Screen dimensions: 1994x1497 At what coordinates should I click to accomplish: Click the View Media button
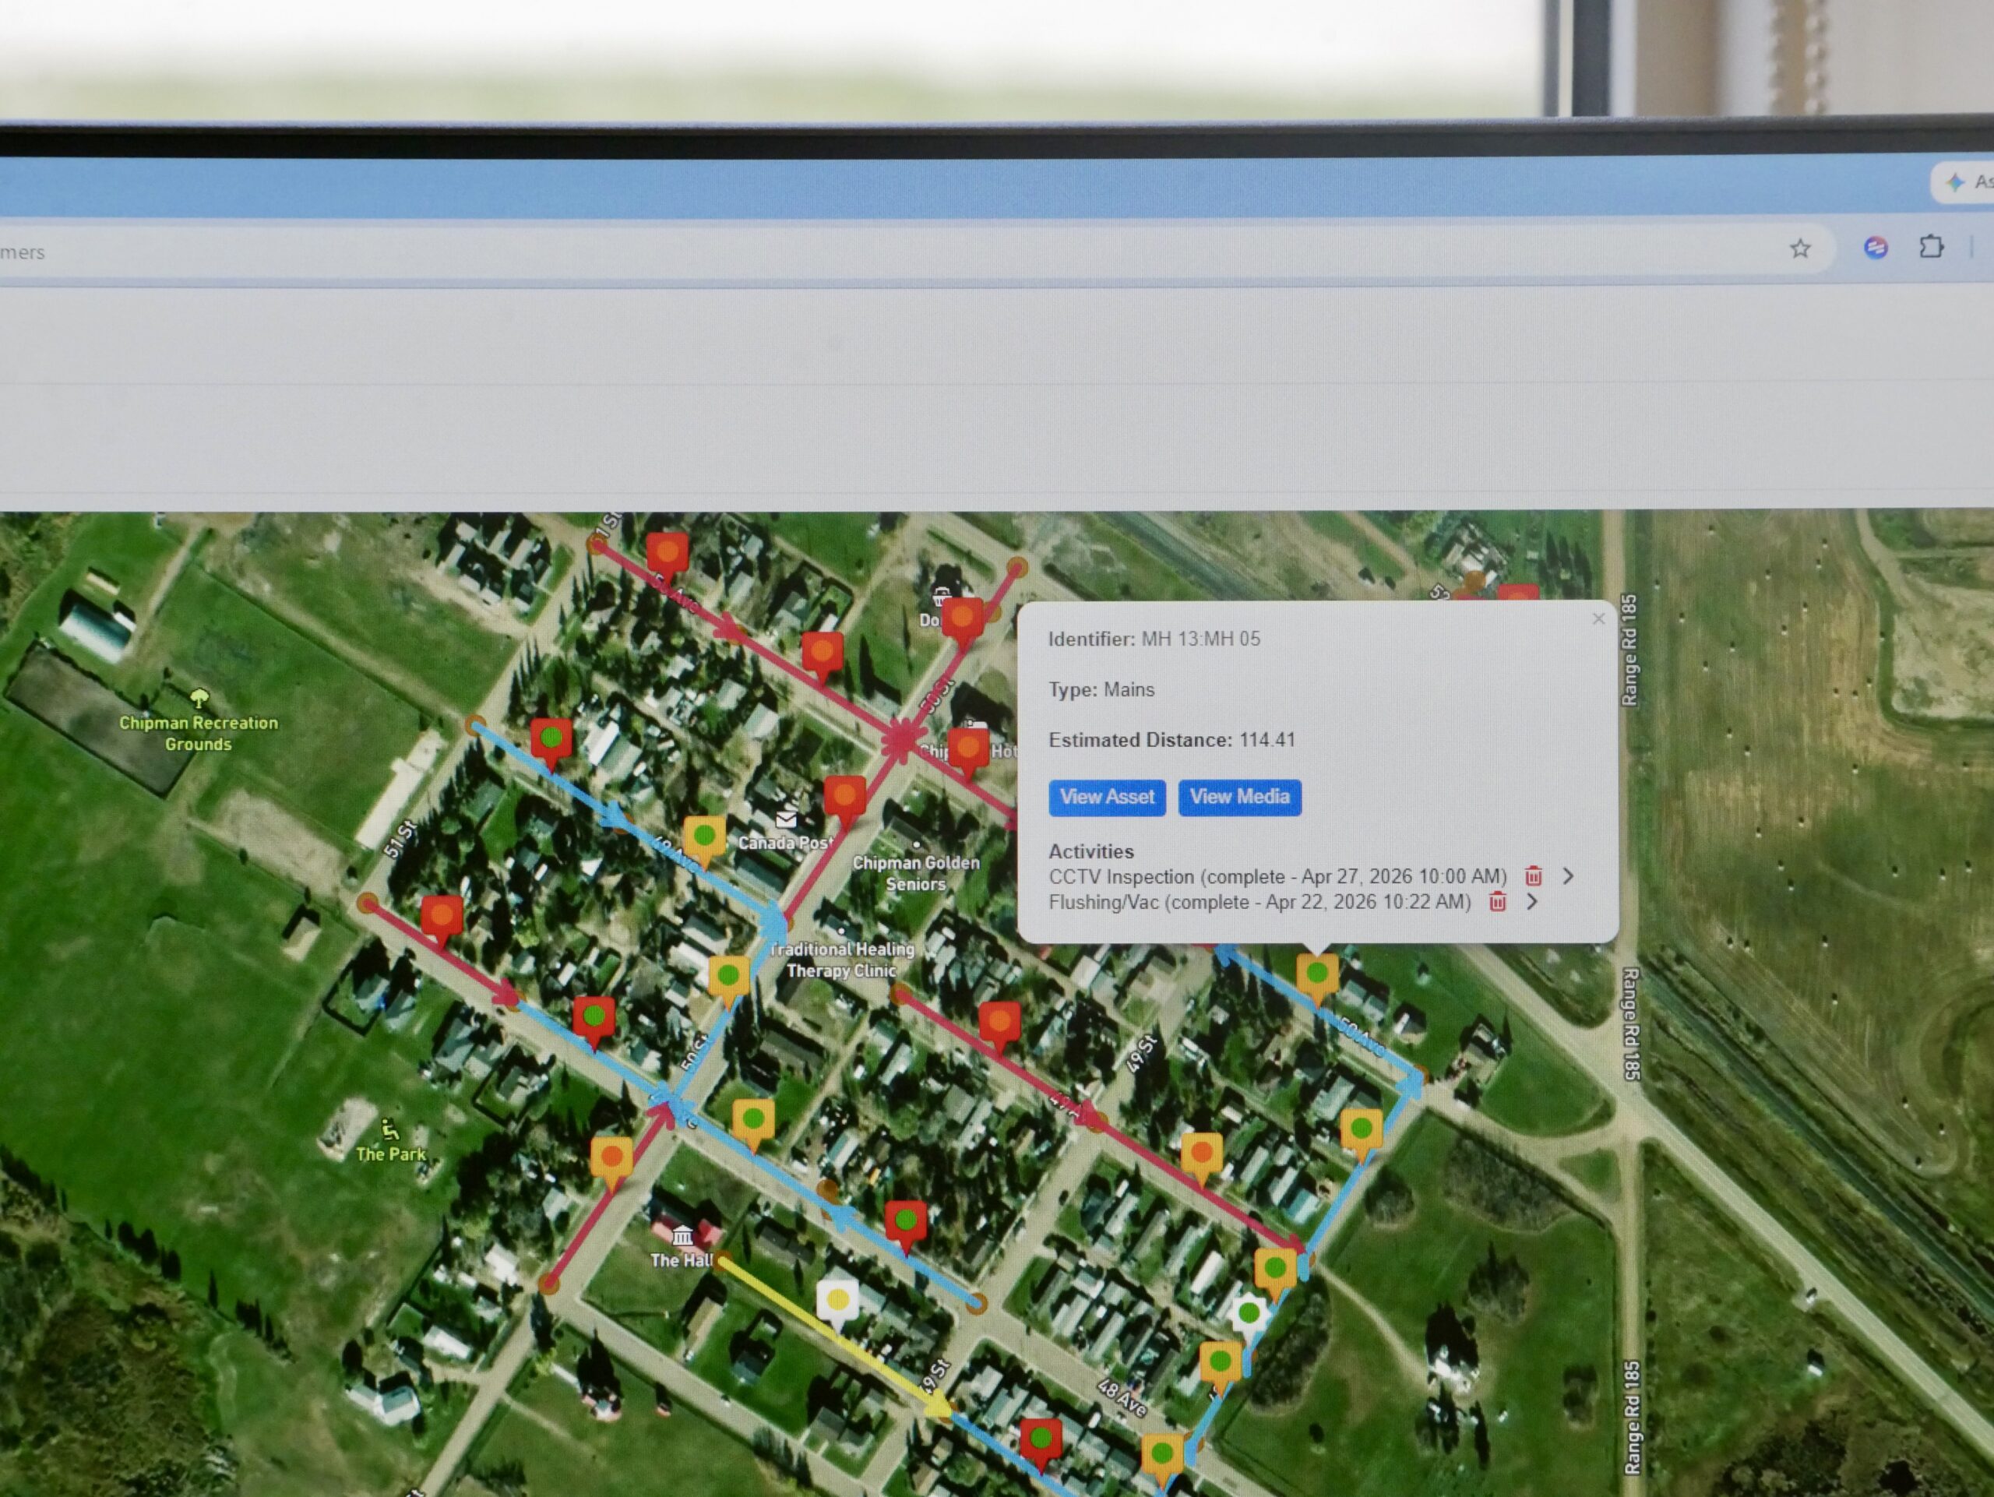(x=1239, y=798)
